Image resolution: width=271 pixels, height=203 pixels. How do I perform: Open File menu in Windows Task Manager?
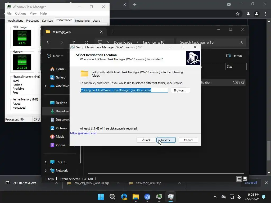point(9,13)
